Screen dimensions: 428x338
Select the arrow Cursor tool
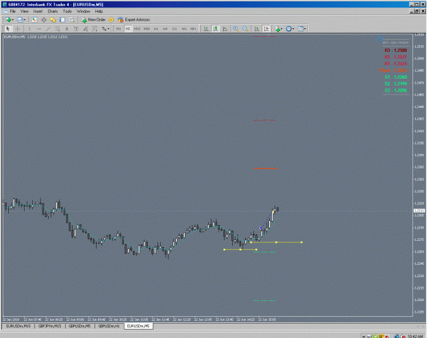tap(8, 29)
